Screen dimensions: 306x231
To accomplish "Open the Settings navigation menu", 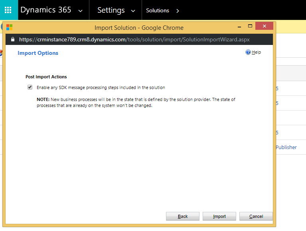I will 111,10.
